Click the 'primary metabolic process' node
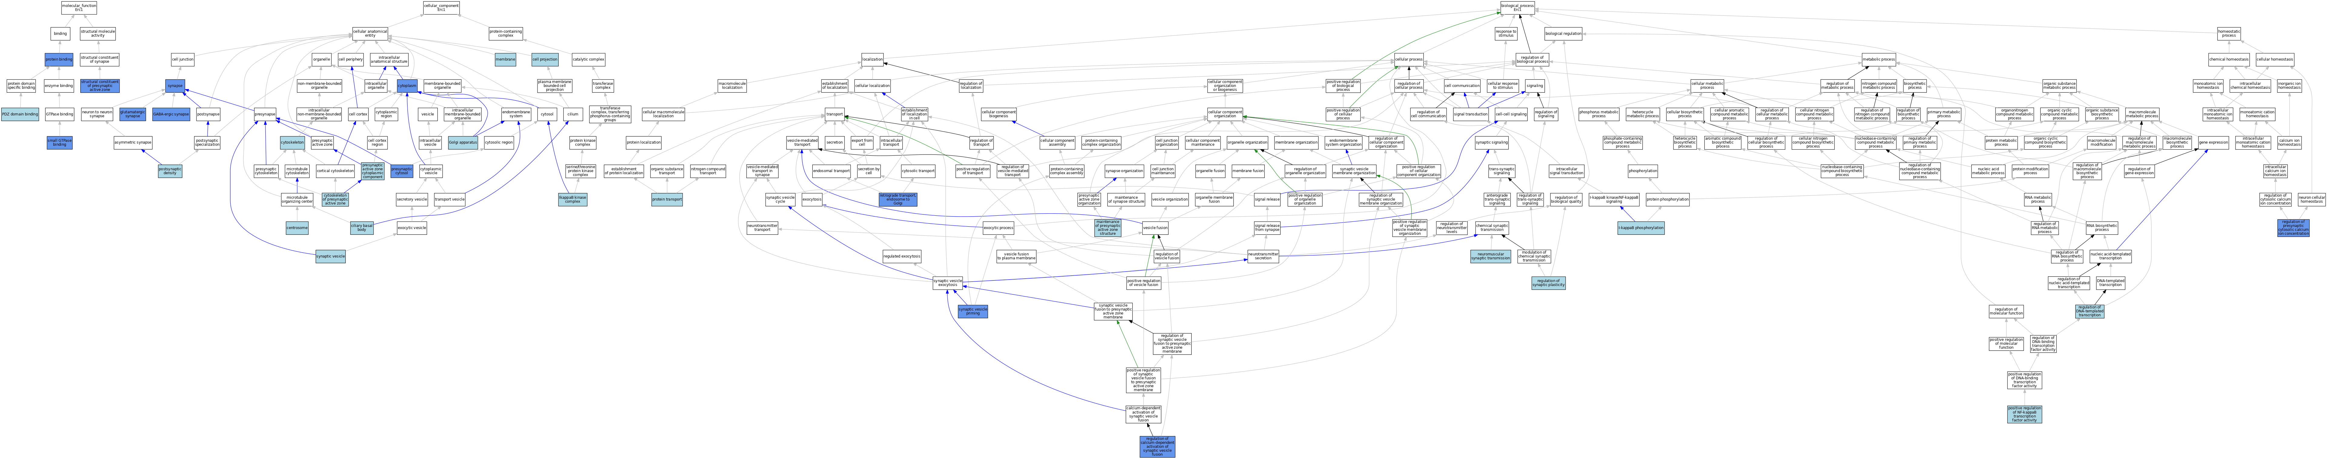 pos(1944,115)
